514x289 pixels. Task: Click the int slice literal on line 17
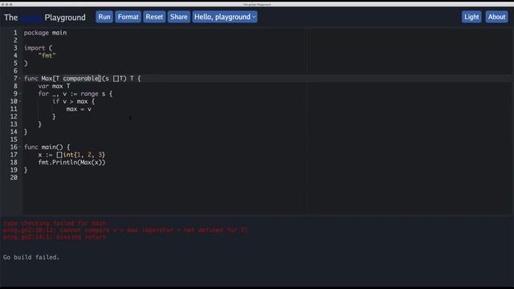coord(81,155)
